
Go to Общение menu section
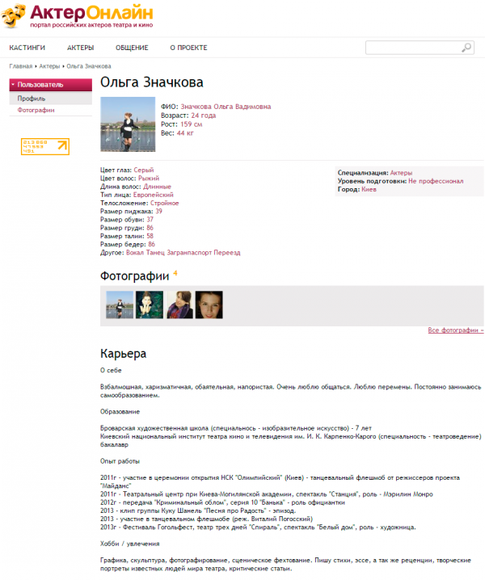pyautogui.click(x=132, y=48)
